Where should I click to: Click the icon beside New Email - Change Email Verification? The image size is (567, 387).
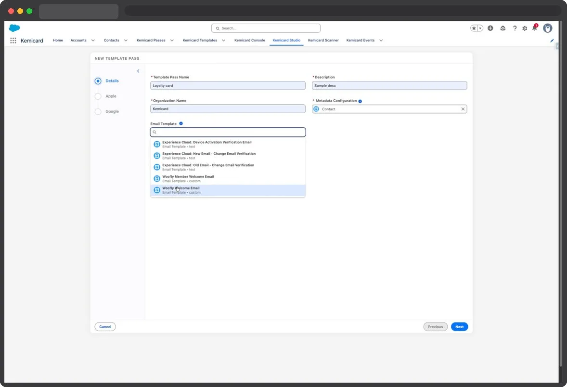157,156
